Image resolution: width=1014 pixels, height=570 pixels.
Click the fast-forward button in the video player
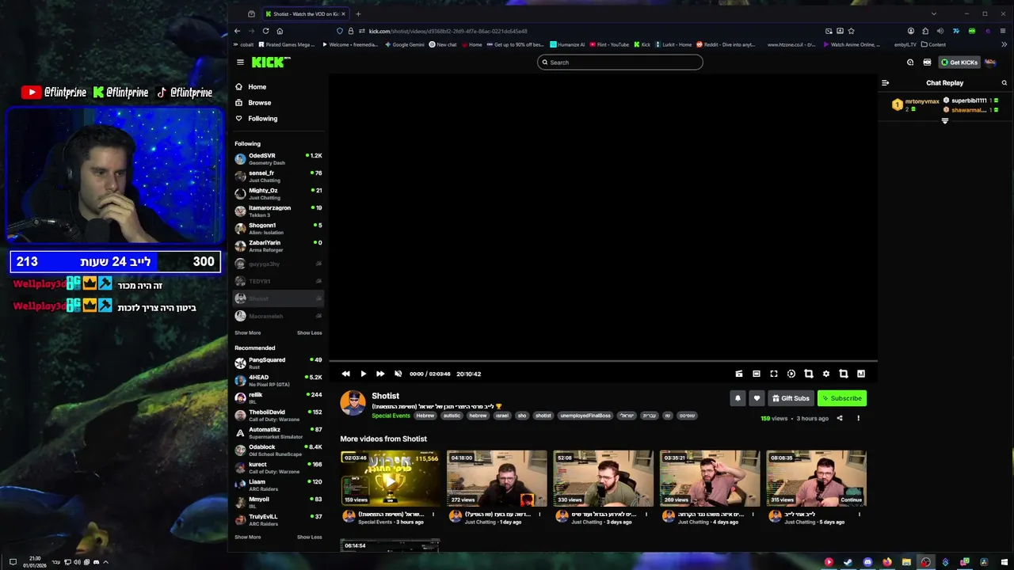click(380, 374)
